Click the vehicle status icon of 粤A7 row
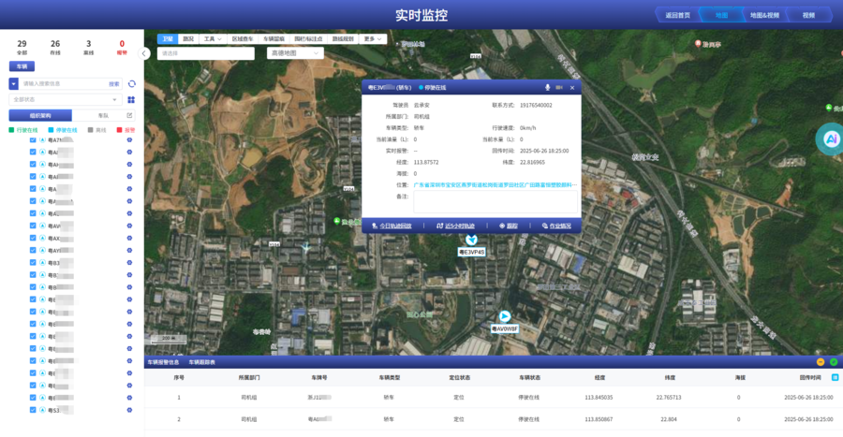The height and width of the screenshot is (437, 843). coord(42,140)
